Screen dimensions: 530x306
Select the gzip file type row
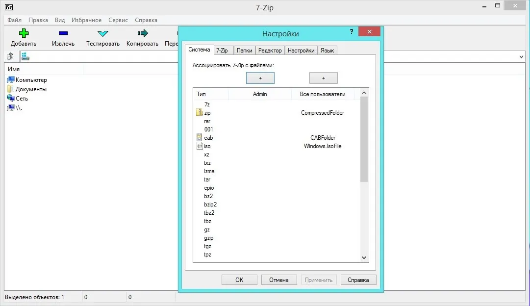coord(277,238)
